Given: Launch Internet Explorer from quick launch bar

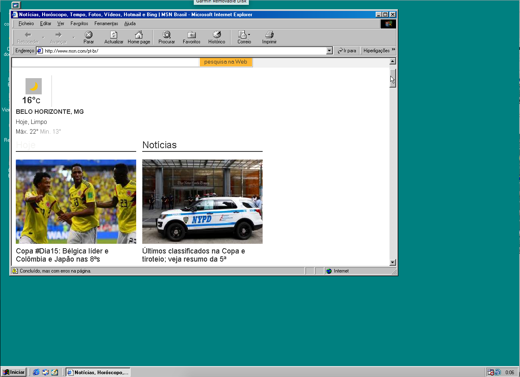Looking at the screenshot, I should [x=36, y=372].
